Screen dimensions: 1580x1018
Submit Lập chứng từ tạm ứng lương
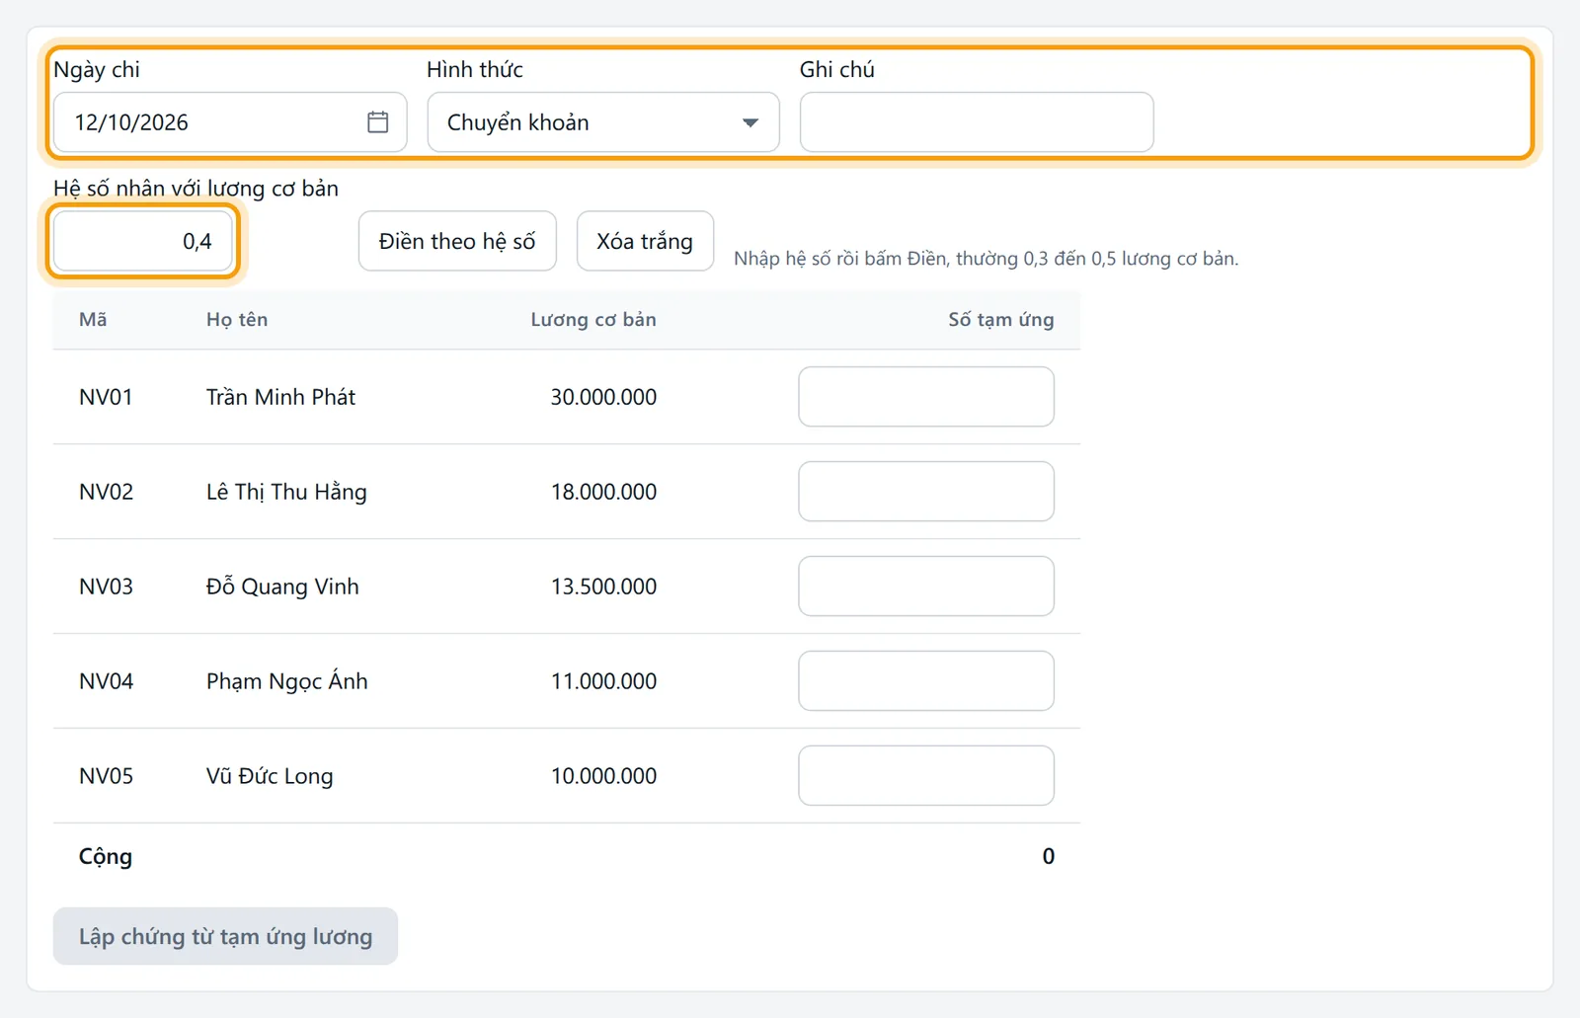click(x=225, y=936)
